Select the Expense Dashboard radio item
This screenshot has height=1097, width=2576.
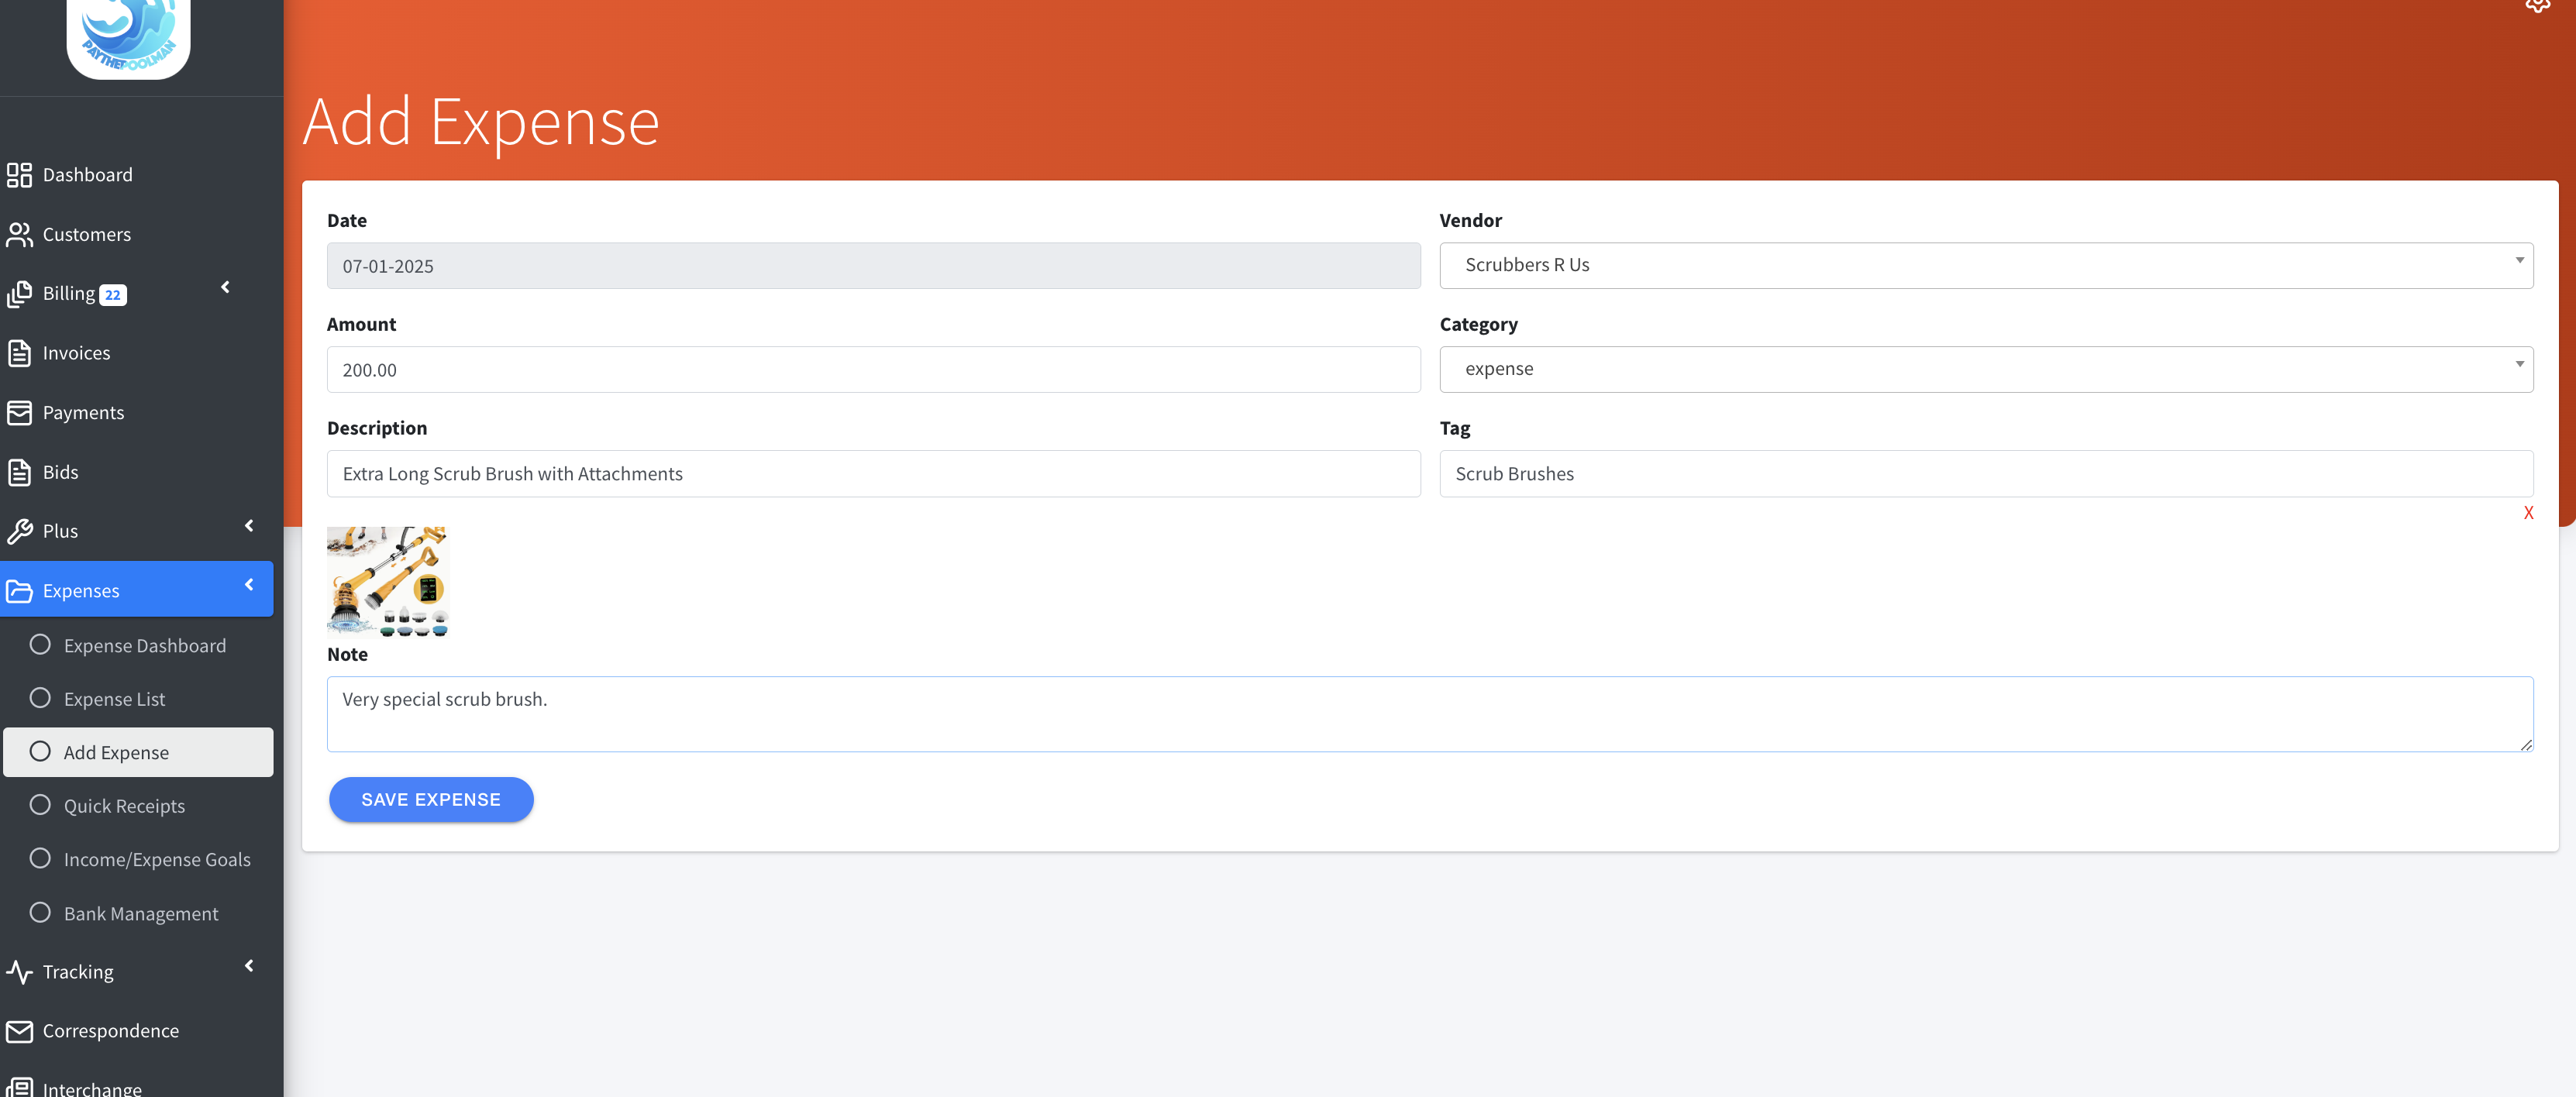point(40,645)
